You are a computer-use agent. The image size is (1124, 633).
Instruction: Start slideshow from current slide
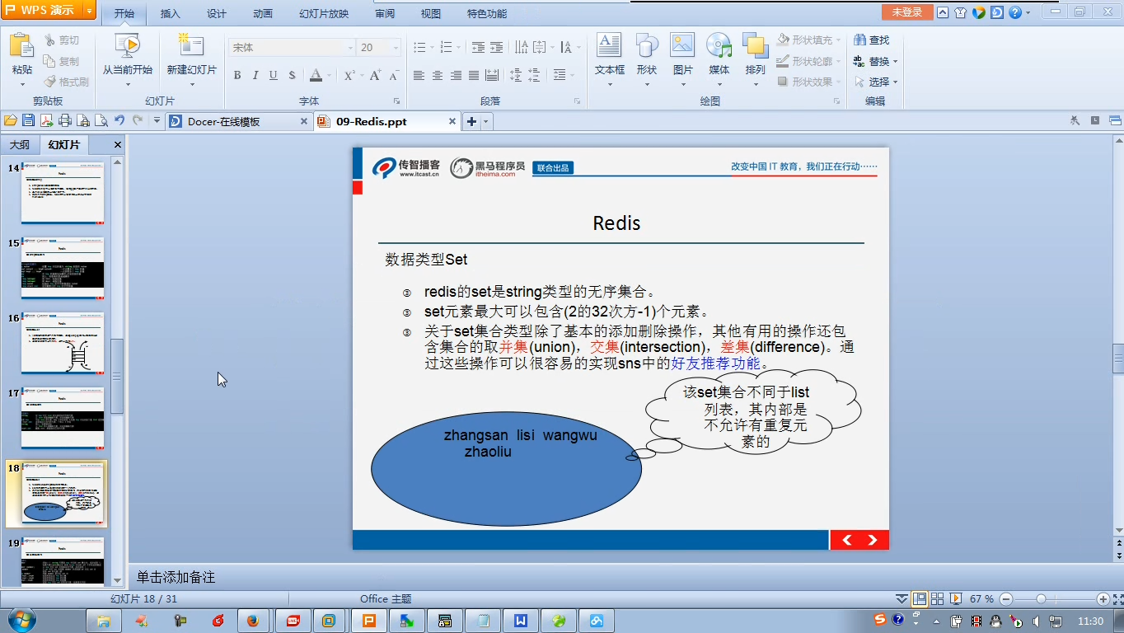[128, 45]
